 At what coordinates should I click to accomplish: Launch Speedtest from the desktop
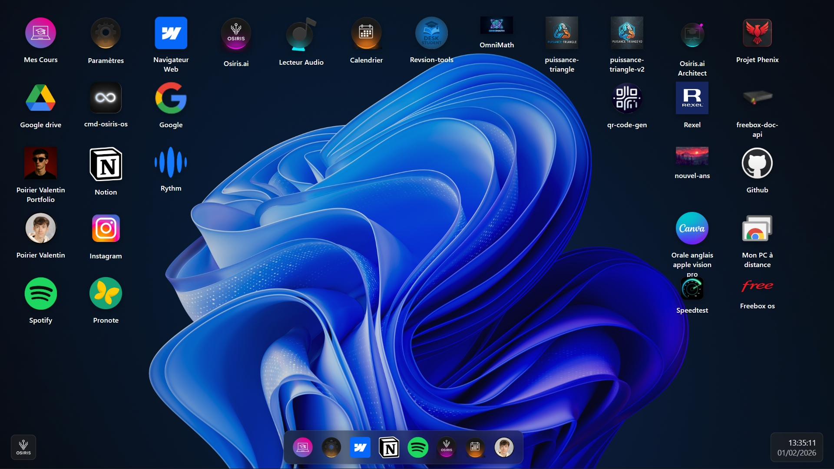click(x=692, y=289)
